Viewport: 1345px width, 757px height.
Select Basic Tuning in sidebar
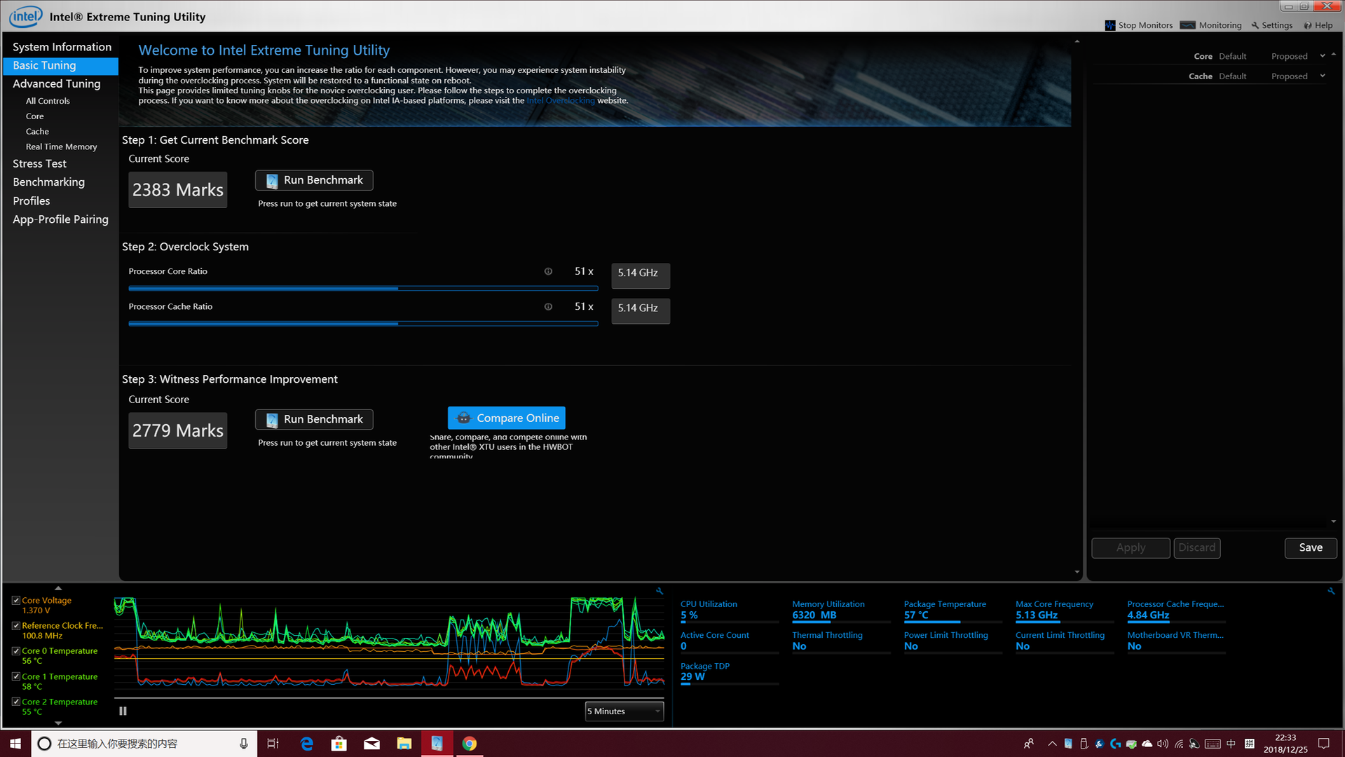(x=61, y=65)
